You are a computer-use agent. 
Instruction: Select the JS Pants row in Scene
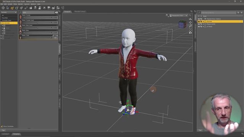point(220,27)
